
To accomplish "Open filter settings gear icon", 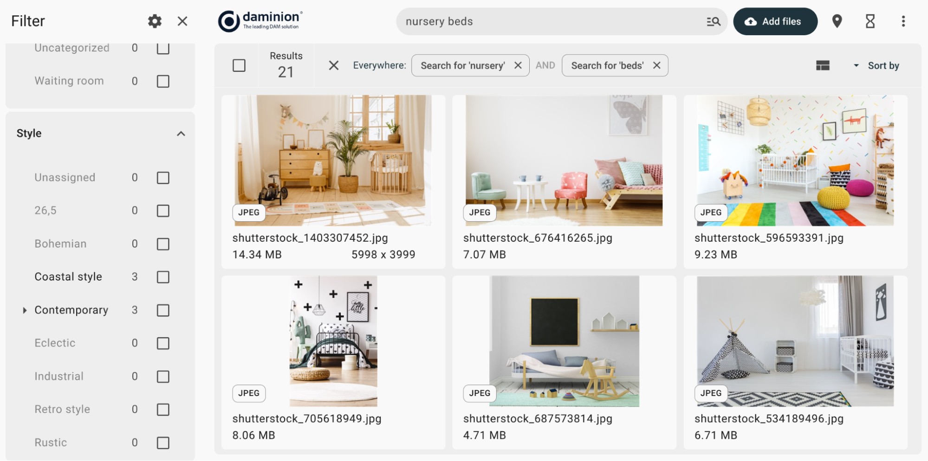I will (155, 21).
